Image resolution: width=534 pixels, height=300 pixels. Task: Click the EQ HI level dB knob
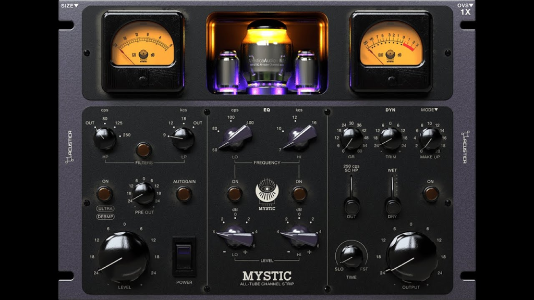coord(299,235)
